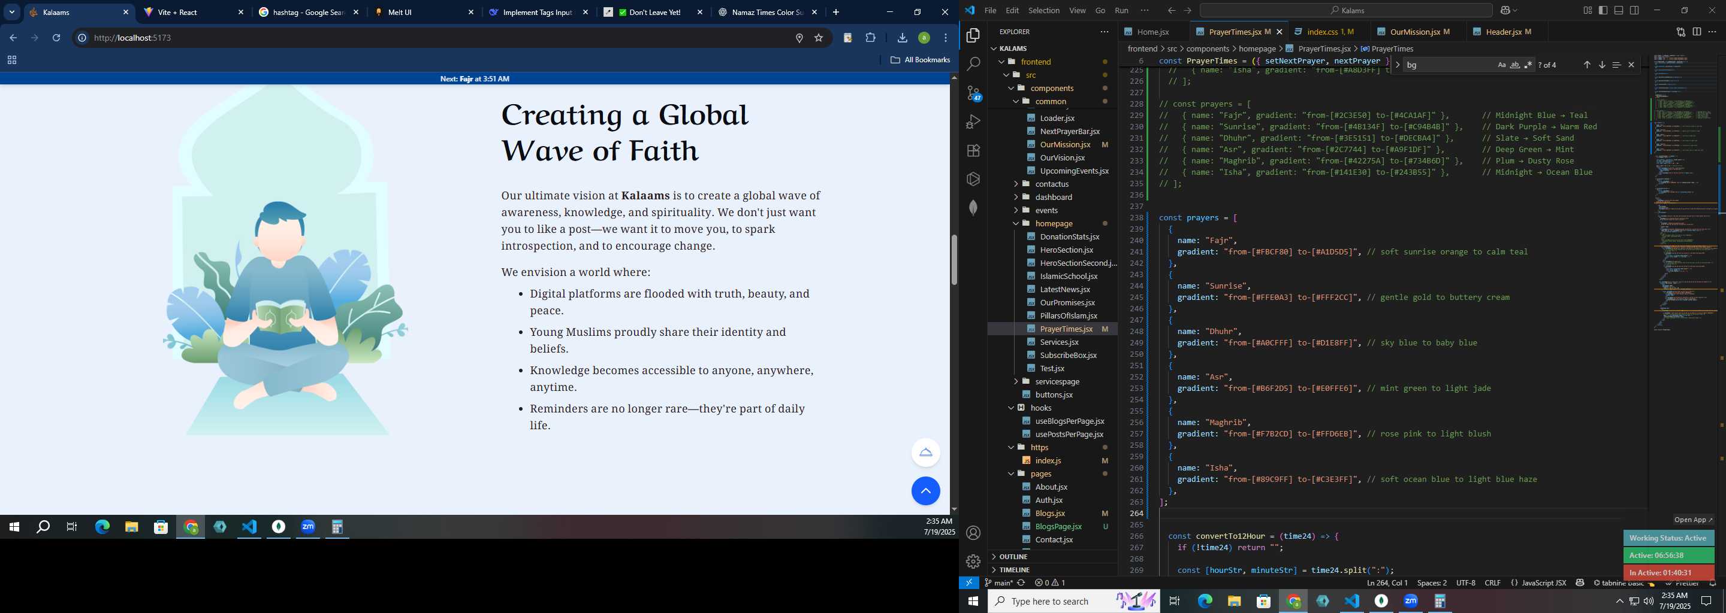This screenshot has height=613, width=1726.
Task: Open the File menu in VS Code
Action: pyautogui.click(x=989, y=10)
